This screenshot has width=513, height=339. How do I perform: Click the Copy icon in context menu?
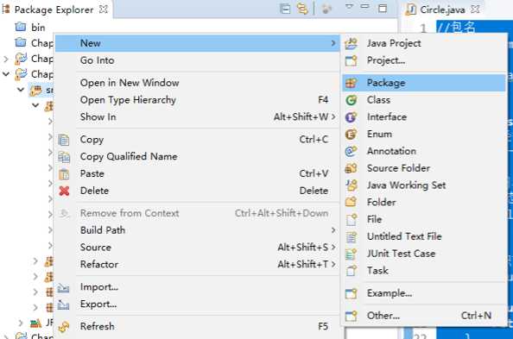click(x=64, y=140)
